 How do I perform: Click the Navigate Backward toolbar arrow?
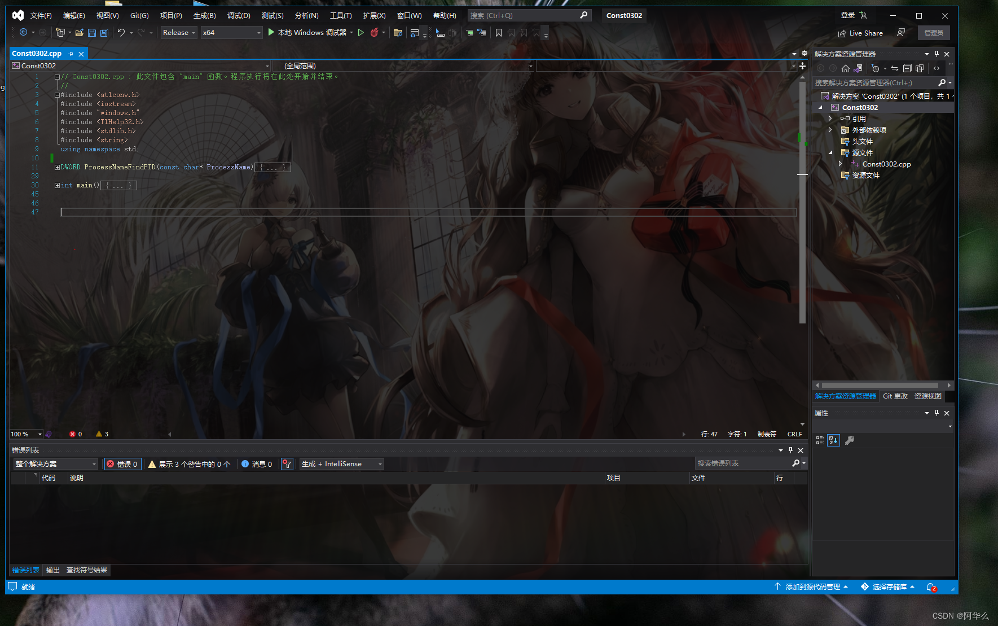point(23,33)
